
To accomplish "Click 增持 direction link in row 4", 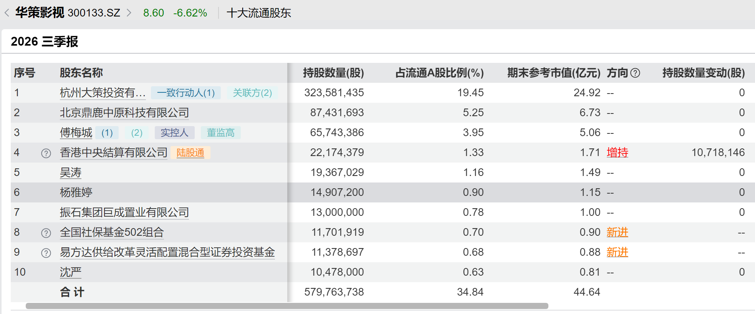I will 618,153.
